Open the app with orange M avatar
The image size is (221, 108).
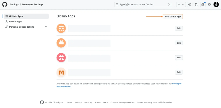click(x=61, y=72)
